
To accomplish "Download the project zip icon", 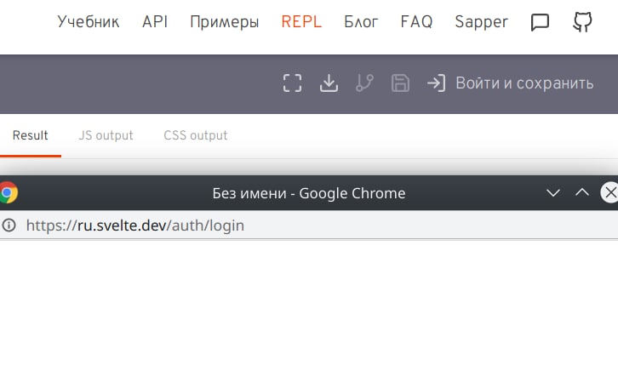I will point(329,83).
